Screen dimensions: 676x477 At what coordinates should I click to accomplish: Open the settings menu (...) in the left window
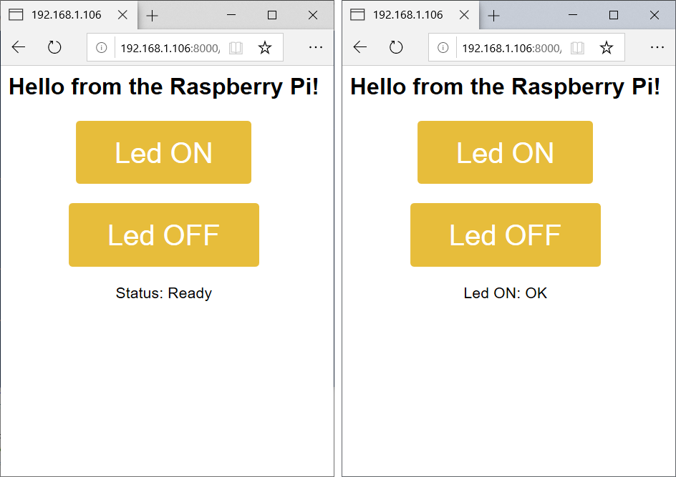click(x=316, y=47)
